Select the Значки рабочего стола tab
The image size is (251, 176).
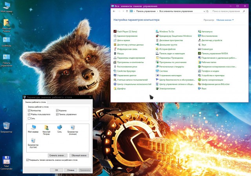tap(35, 102)
